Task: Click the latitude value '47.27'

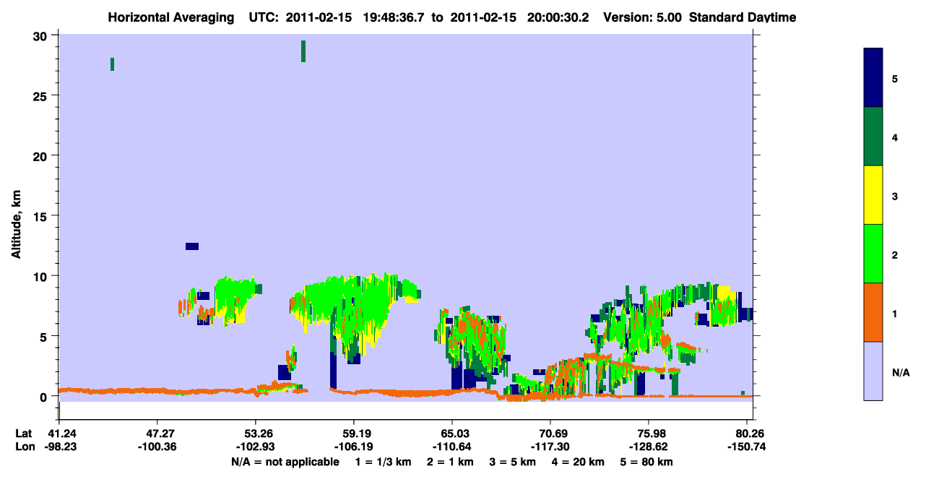Action: (157, 433)
